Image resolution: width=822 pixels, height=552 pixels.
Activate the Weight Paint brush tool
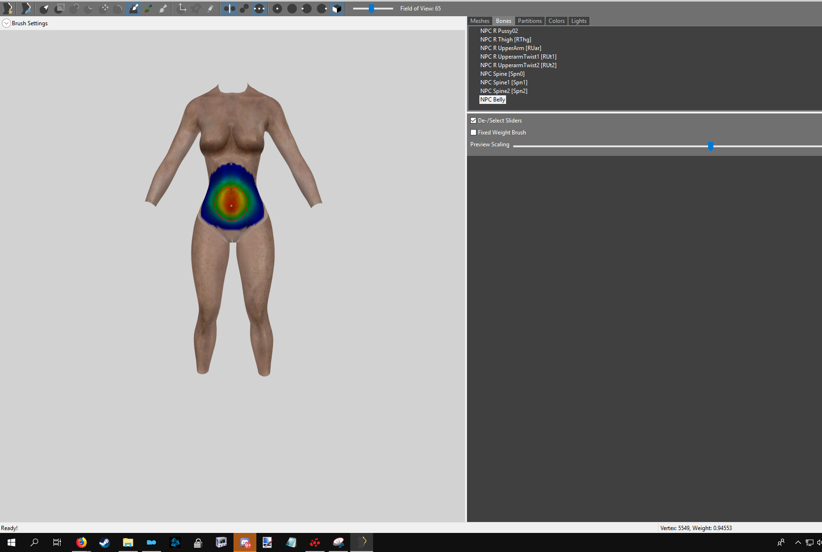coord(134,9)
